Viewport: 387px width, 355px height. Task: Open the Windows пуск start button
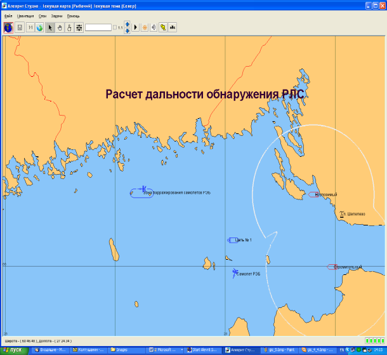coord(15,350)
